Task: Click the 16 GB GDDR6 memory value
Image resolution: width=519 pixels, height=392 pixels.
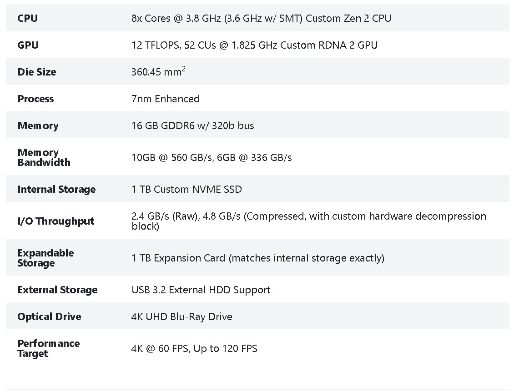Action: pos(192,126)
